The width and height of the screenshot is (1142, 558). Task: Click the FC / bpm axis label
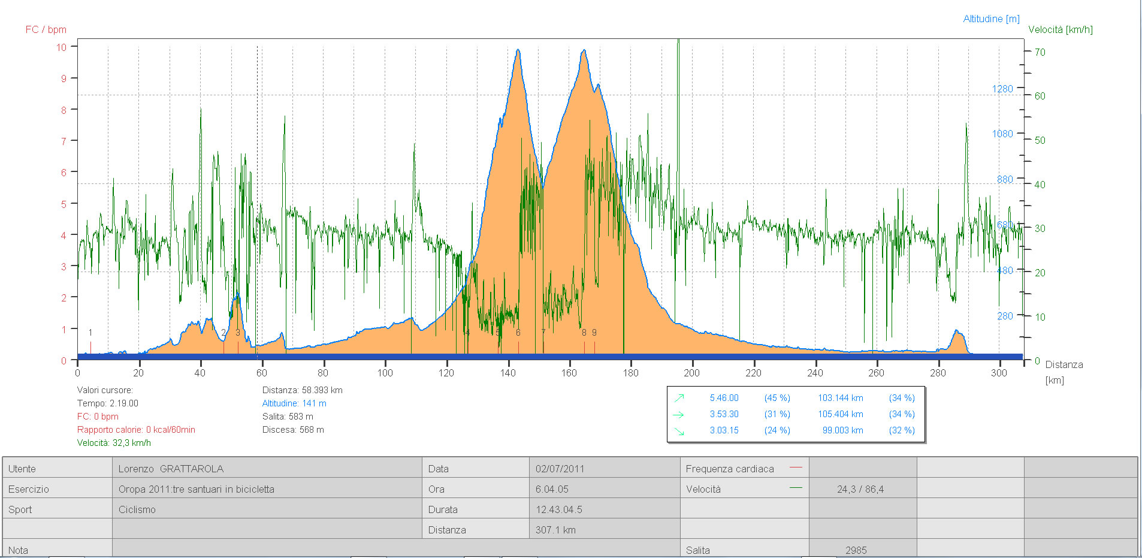pyautogui.click(x=46, y=29)
